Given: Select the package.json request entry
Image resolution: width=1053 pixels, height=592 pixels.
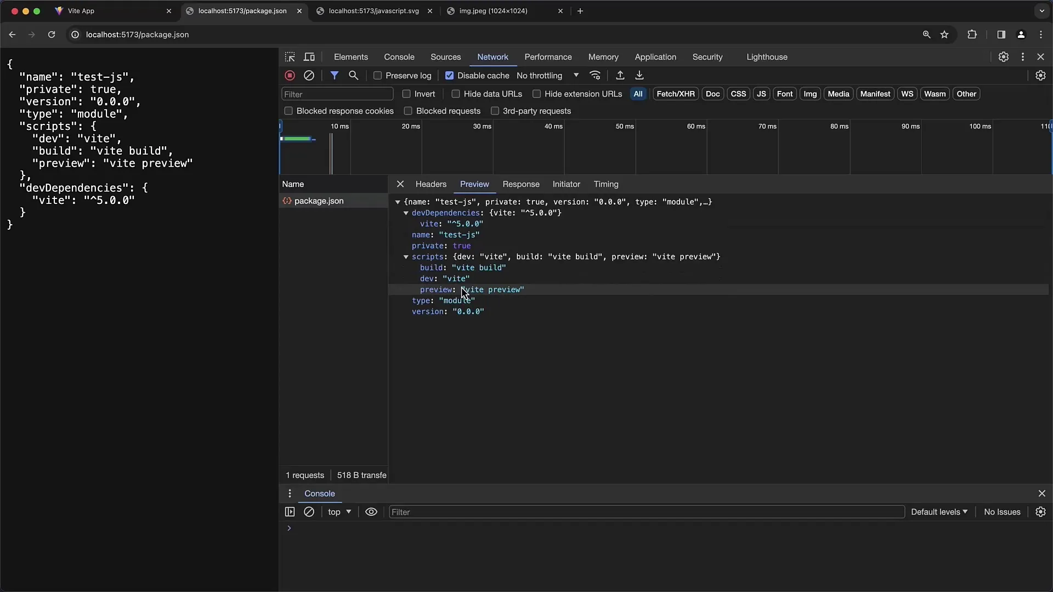Looking at the screenshot, I should 319,201.
